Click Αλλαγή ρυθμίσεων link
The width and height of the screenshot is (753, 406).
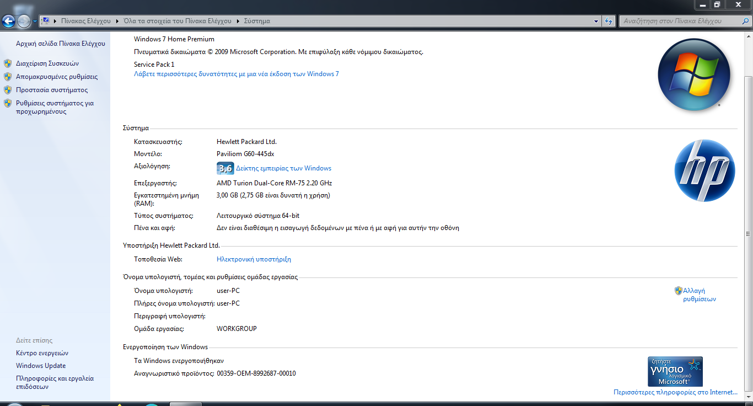(700, 295)
